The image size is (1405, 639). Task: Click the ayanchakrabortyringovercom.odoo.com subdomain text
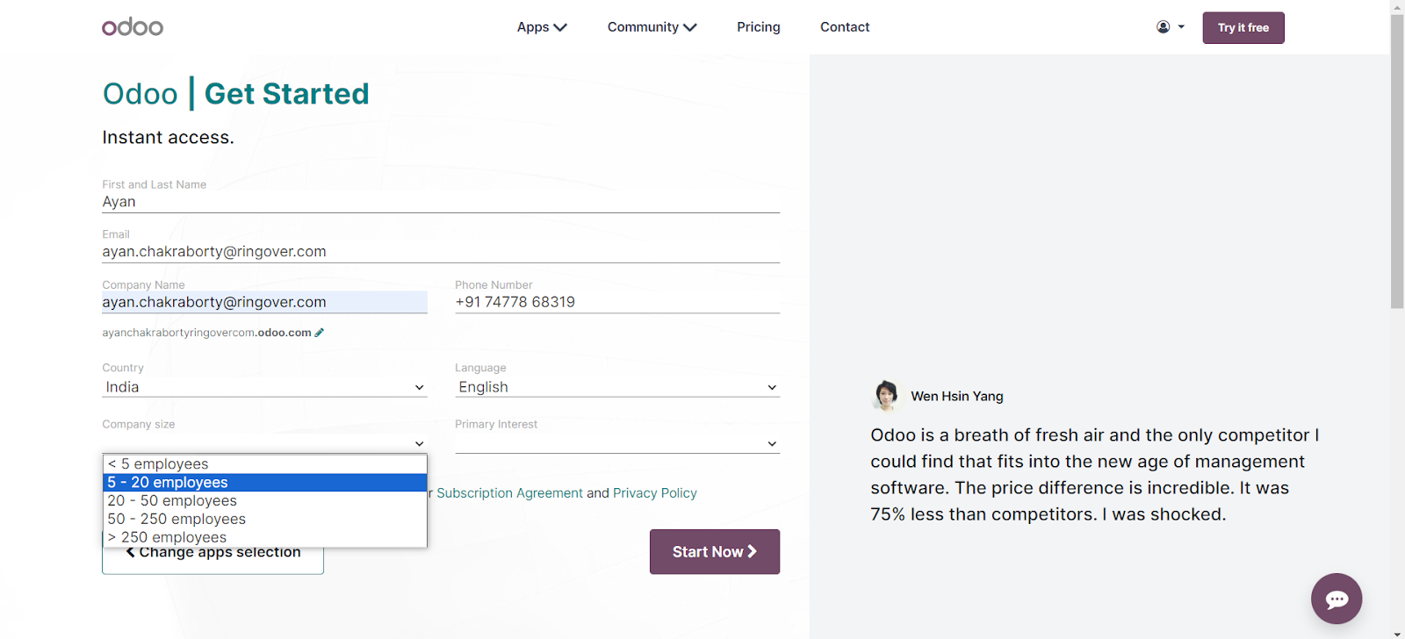tap(206, 333)
